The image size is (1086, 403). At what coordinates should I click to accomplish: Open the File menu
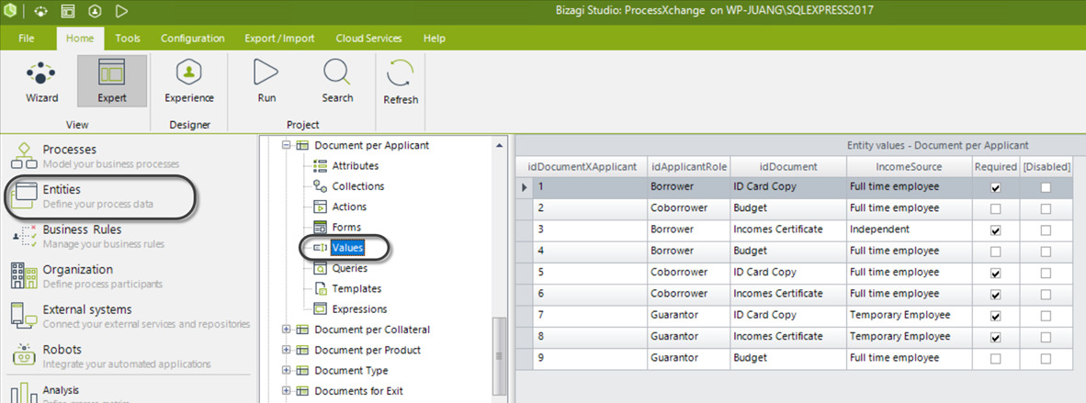point(27,38)
